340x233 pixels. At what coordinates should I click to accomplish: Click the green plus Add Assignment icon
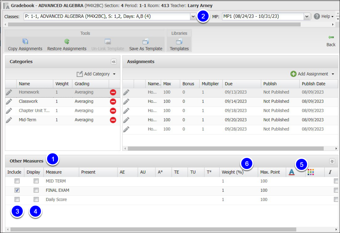click(x=293, y=74)
